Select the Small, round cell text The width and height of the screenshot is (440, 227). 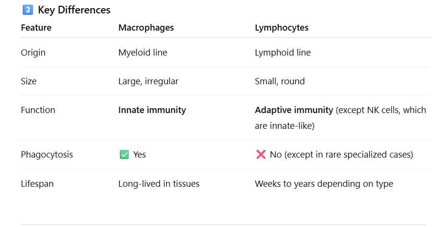pos(280,81)
